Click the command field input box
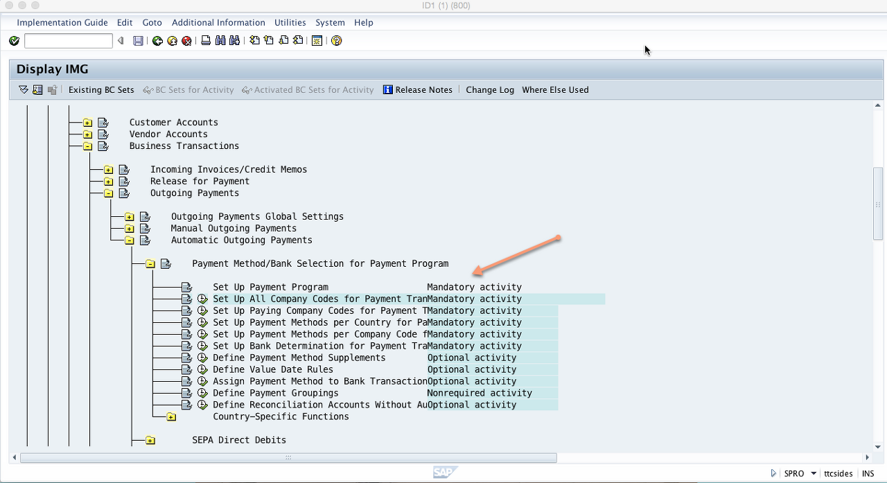 (68, 41)
